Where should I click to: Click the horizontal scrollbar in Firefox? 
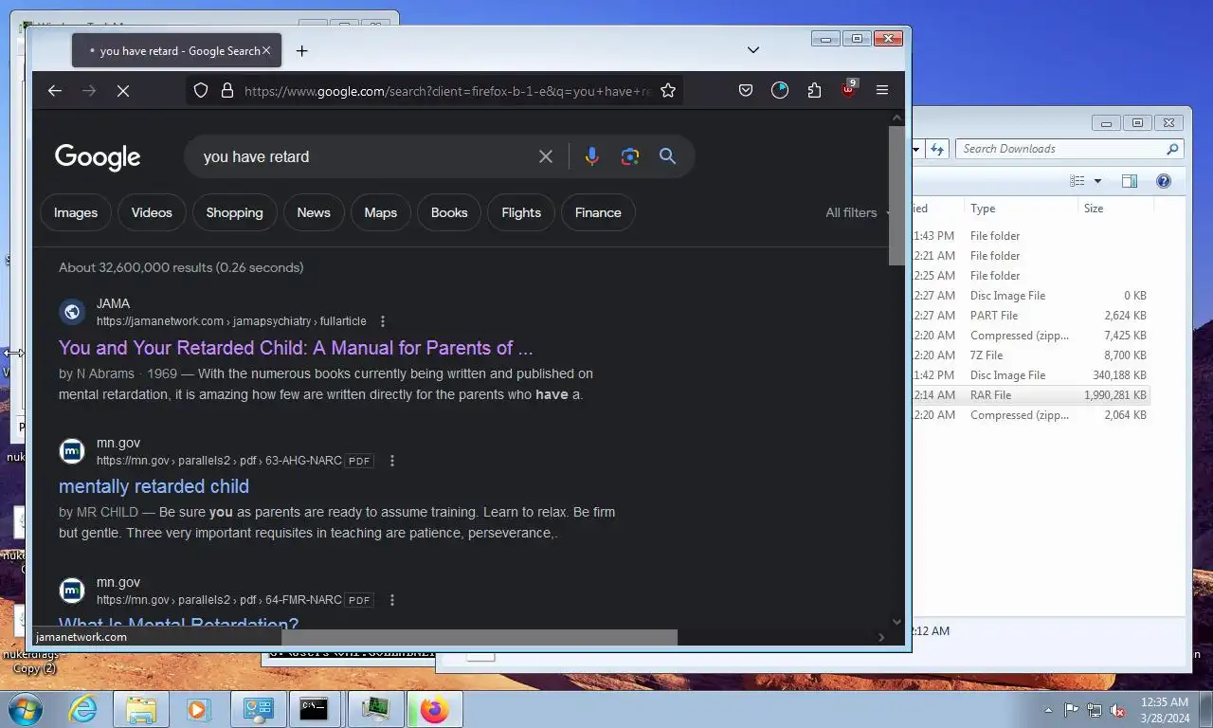(x=480, y=637)
